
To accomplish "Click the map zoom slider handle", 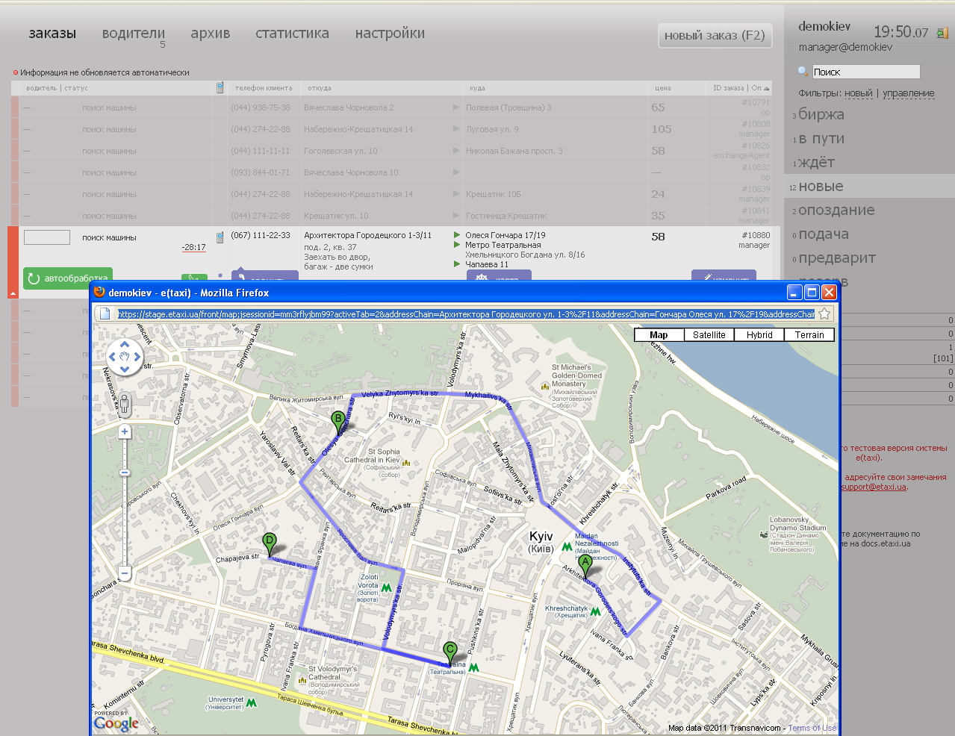I will (125, 473).
